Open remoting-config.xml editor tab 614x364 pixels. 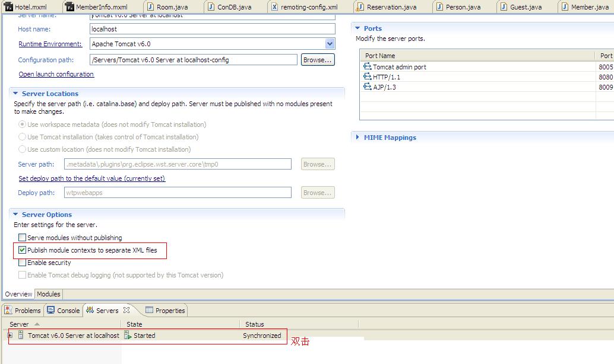pyautogui.click(x=305, y=7)
